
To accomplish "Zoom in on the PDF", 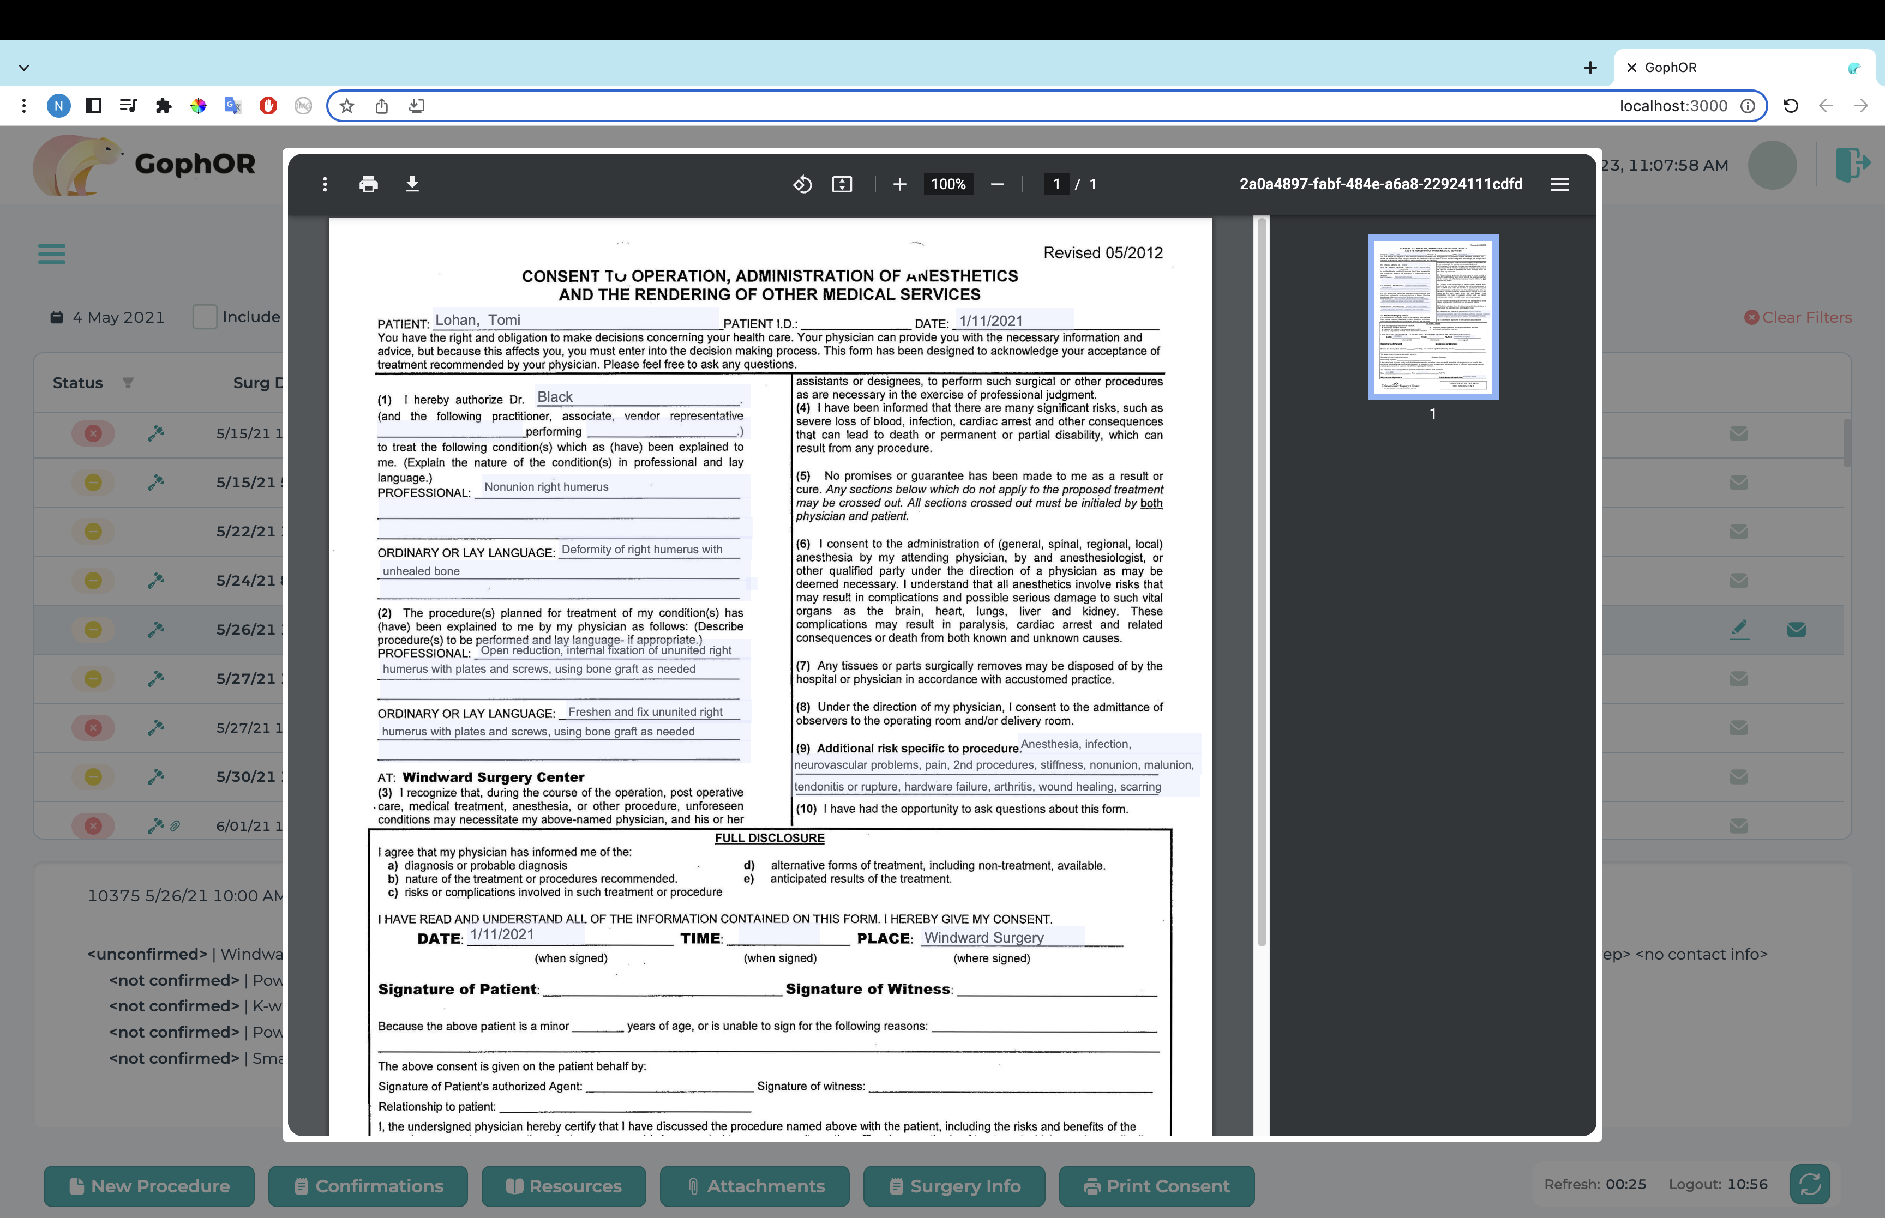I will (899, 184).
